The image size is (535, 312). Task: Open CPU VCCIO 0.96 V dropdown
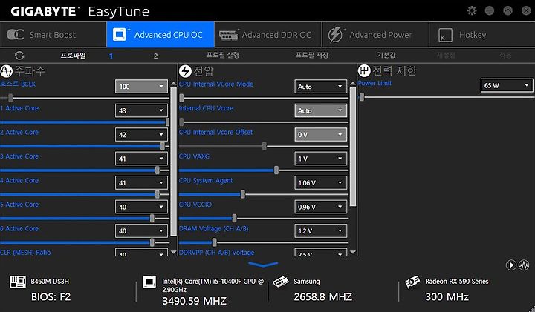tap(320, 207)
